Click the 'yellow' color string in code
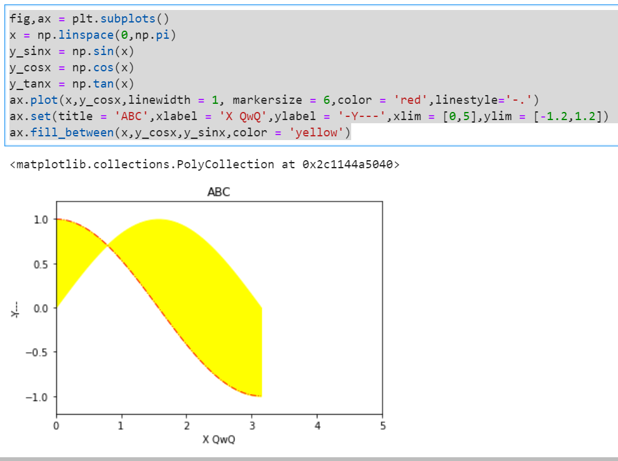Viewport: 618px width, 461px height. click(x=316, y=132)
